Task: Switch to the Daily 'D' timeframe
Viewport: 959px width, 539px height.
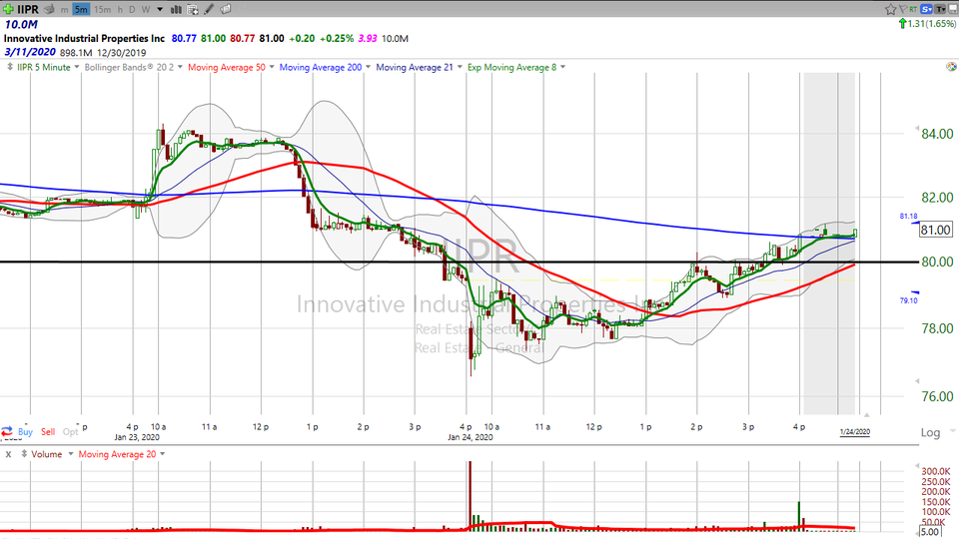Action: (132, 9)
